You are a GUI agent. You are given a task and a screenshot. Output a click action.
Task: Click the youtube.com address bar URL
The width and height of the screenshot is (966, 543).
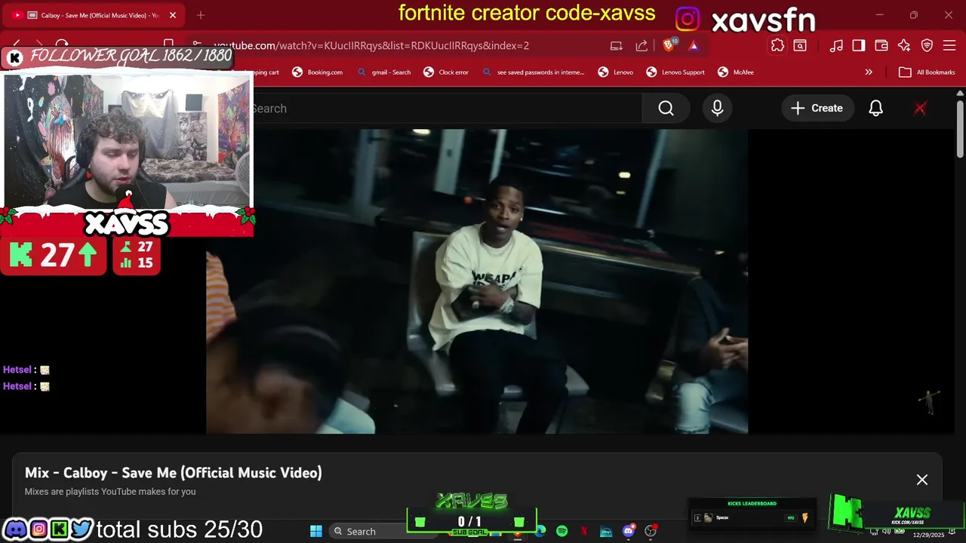[x=371, y=45]
